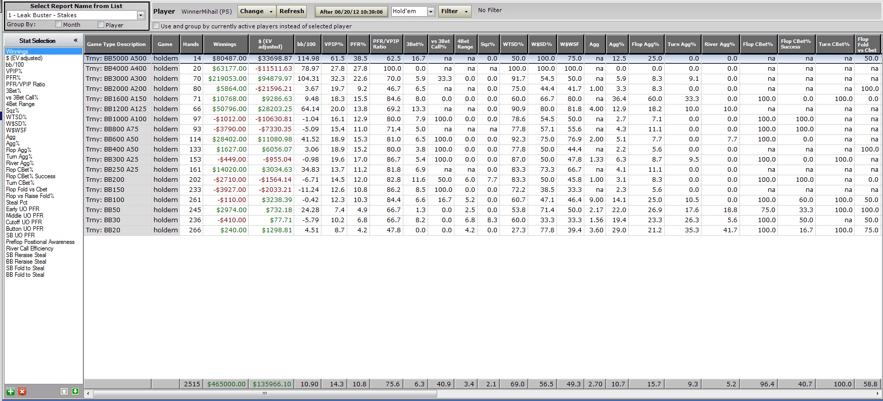Sort by the Flop CBet% Success column header

point(796,44)
